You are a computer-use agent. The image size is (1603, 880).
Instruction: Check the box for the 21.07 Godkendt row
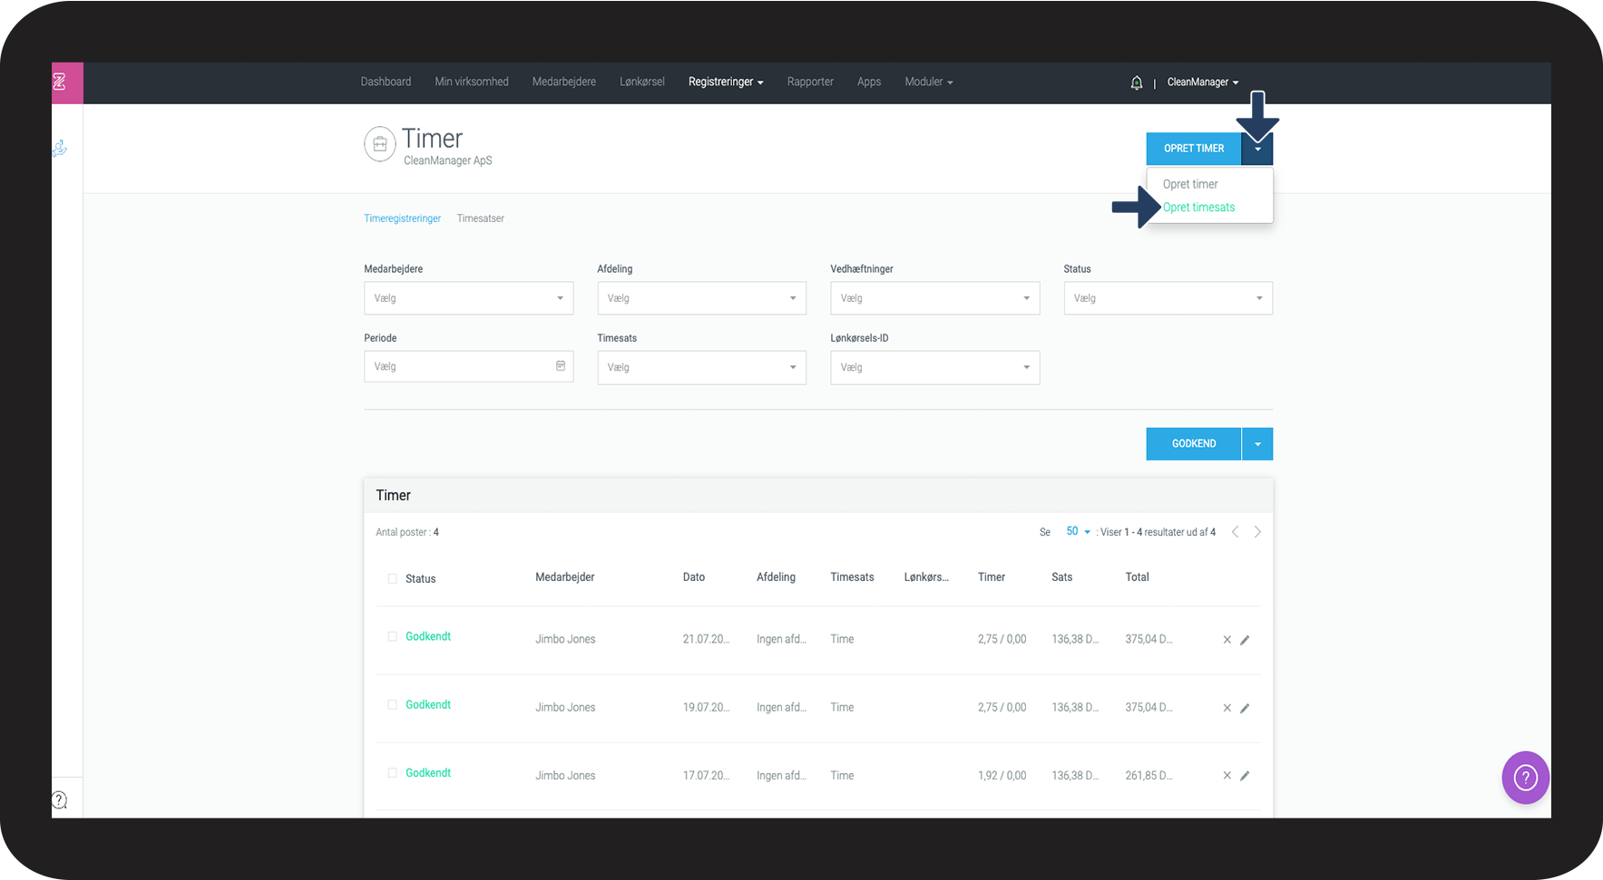392,637
